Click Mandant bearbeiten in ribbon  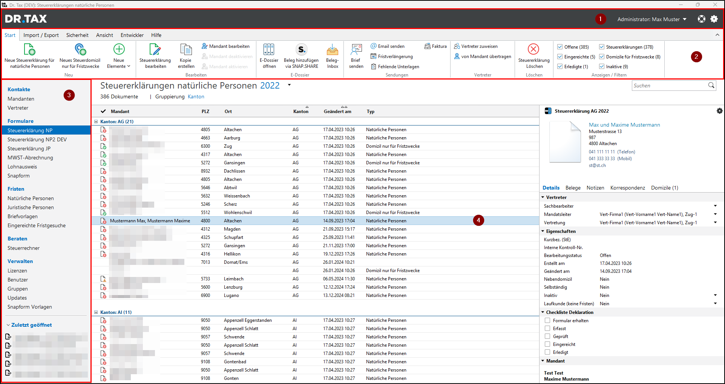pos(225,46)
